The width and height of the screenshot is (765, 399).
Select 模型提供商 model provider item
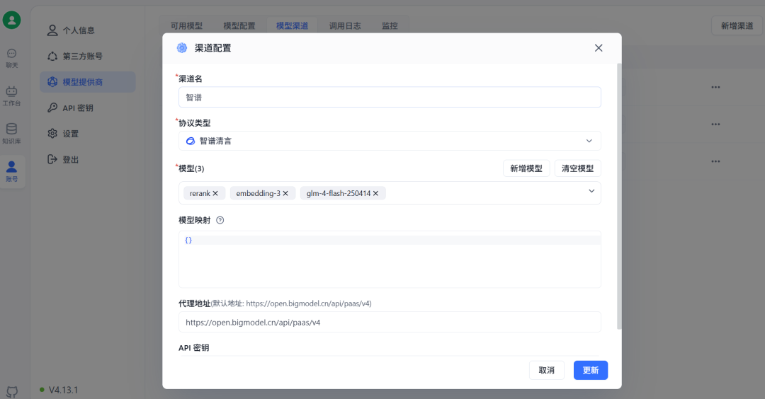click(x=88, y=82)
